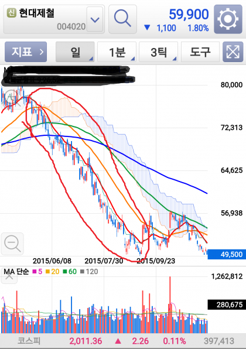Image resolution: width=246 pixels, height=349 pixels.
Task: Open the 지표 indicators menu
Action: 26,52
